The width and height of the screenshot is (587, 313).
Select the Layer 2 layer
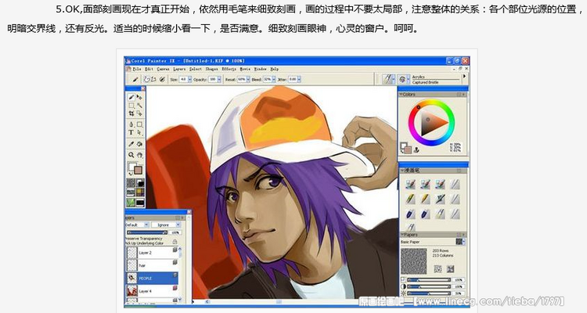click(152, 253)
